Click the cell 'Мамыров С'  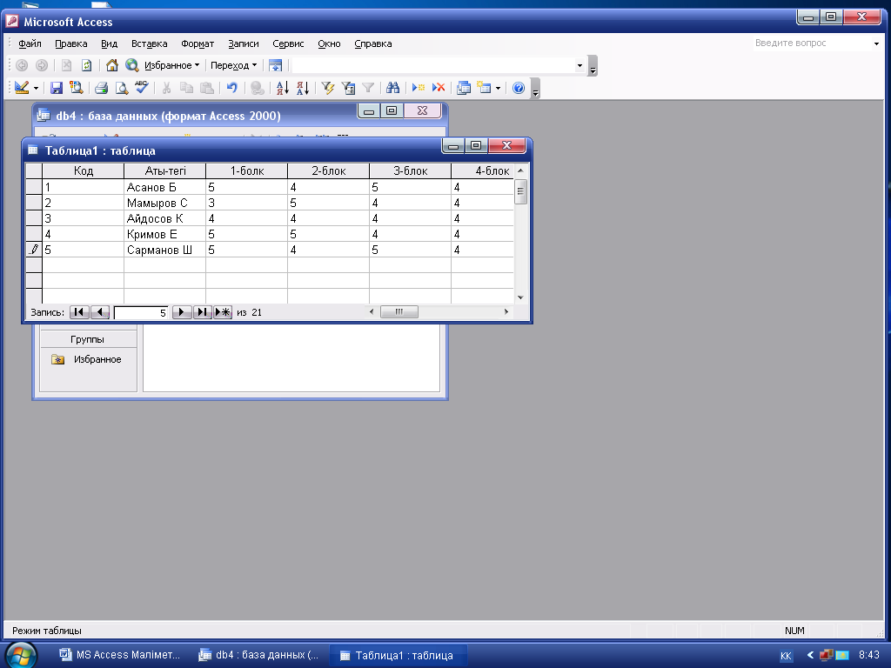tap(164, 203)
